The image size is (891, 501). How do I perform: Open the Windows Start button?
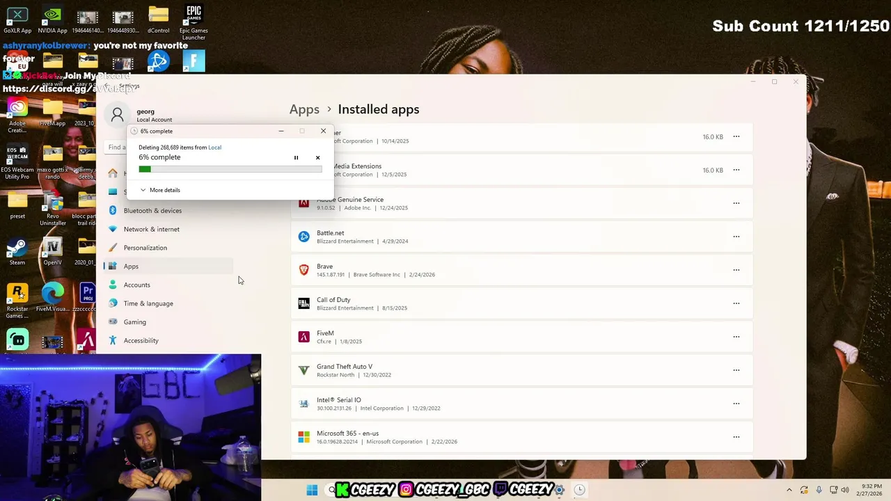(x=312, y=490)
